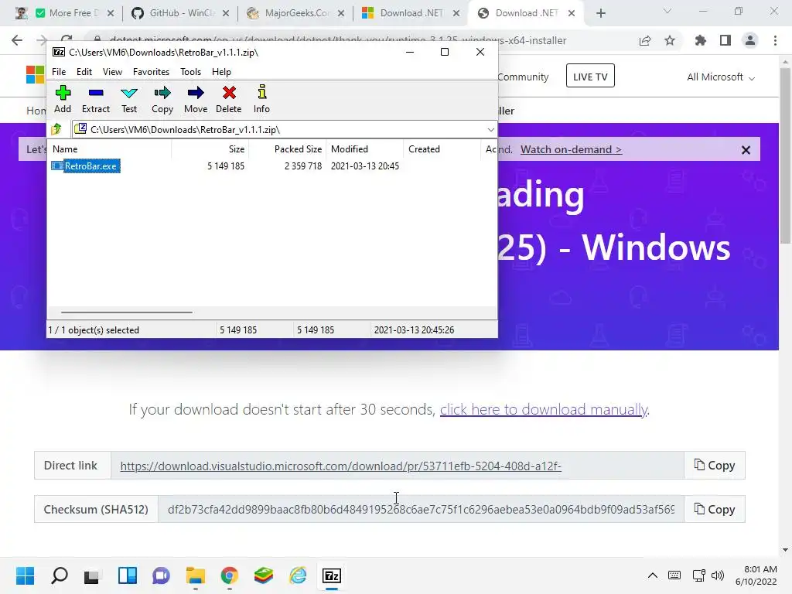Open the visualstudio direct download link
792x594 pixels.
click(x=340, y=466)
